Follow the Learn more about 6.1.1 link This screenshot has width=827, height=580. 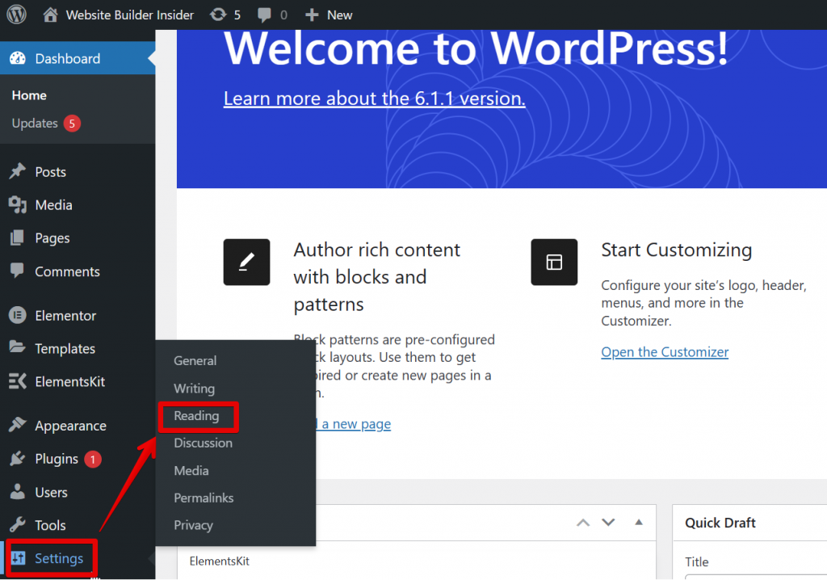point(374,98)
